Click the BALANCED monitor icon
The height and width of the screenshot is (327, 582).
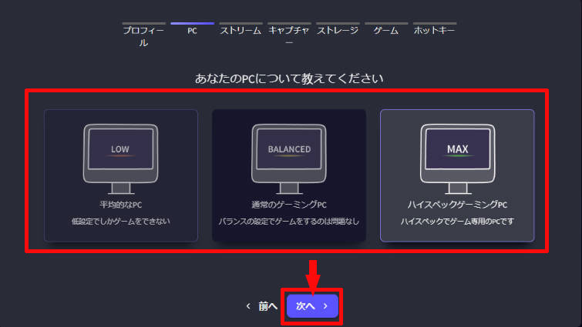(x=289, y=158)
